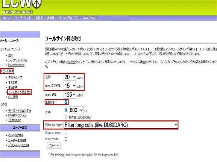Image resolution: width=217 pixels, height=162 pixels.
Task: Click the スタート button
Action: point(54,146)
